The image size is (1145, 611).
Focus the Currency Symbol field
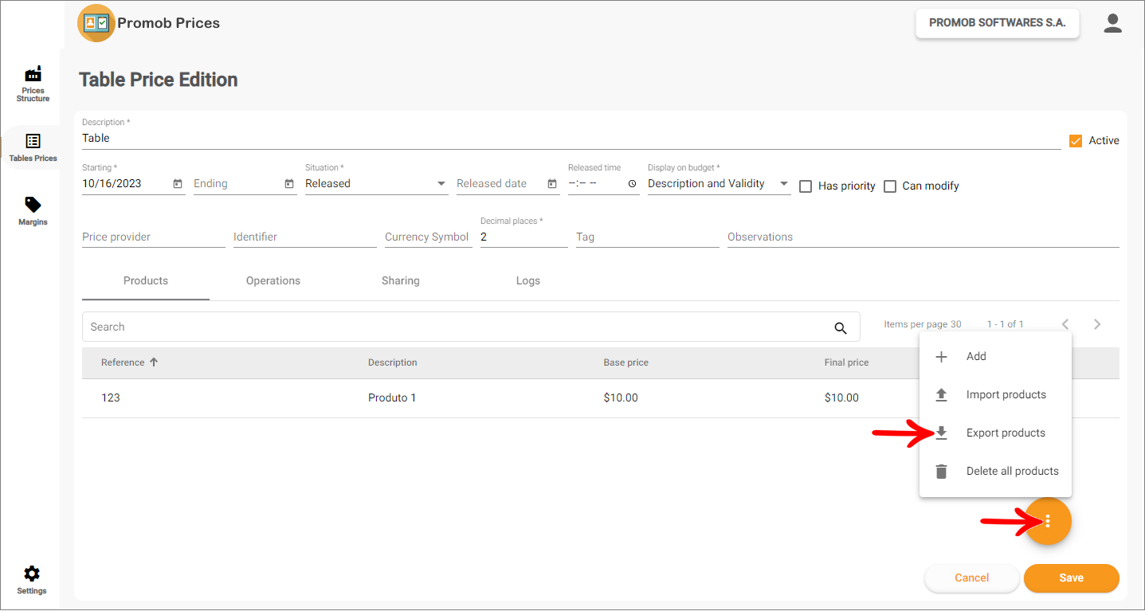(429, 237)
